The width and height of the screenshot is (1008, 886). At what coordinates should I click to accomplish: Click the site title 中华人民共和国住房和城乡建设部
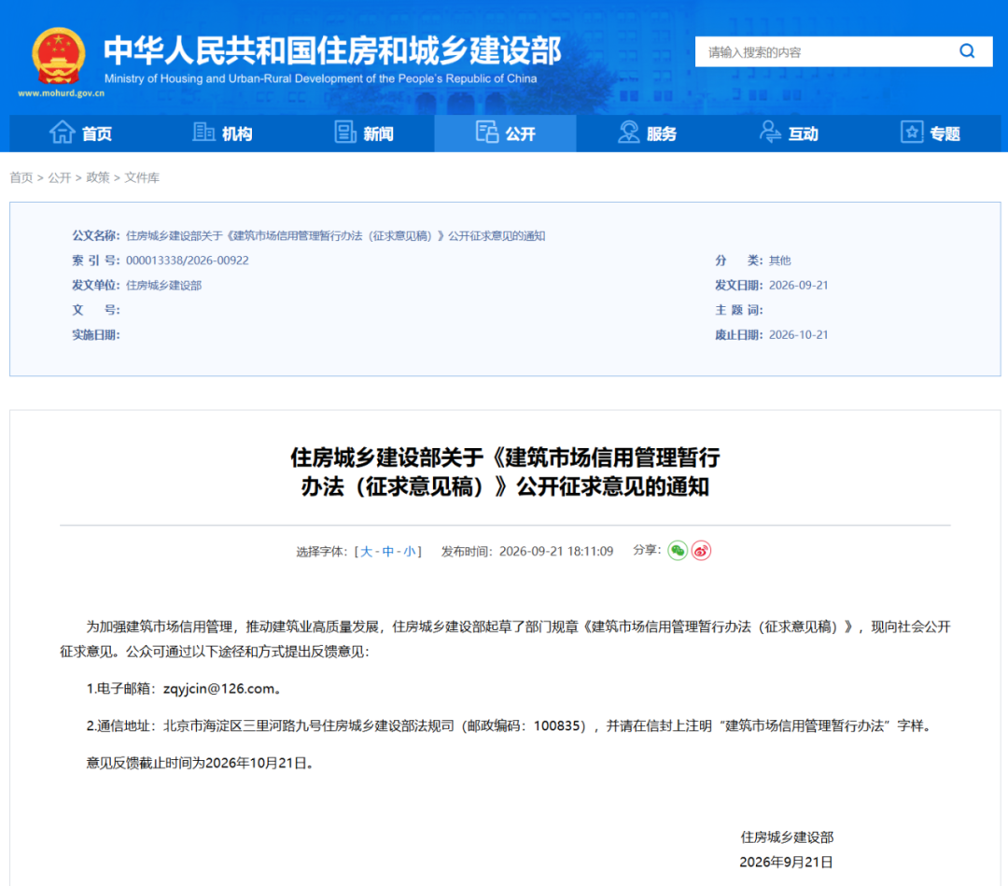tap(333, 50)
